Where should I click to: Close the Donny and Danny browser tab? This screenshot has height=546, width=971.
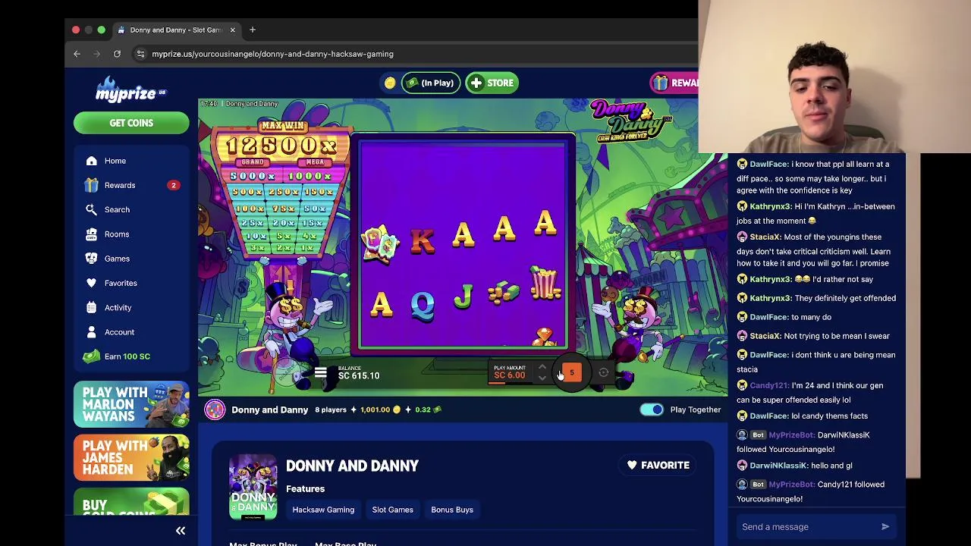(x=232, y=30)
